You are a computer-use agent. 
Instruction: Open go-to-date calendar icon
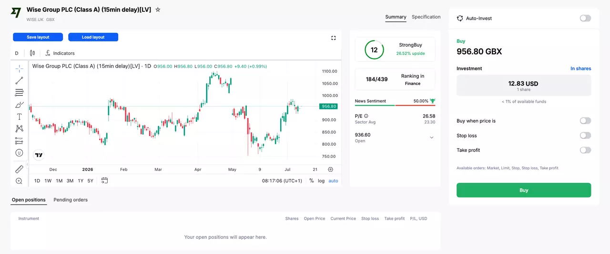[x=104, y=181]
